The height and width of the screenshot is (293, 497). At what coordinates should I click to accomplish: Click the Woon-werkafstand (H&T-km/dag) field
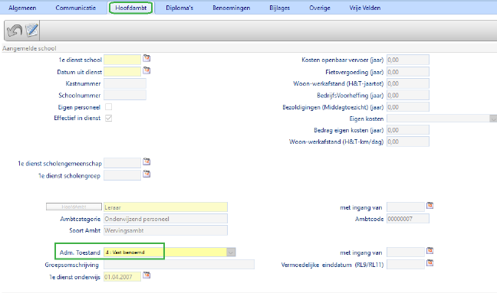408,142
